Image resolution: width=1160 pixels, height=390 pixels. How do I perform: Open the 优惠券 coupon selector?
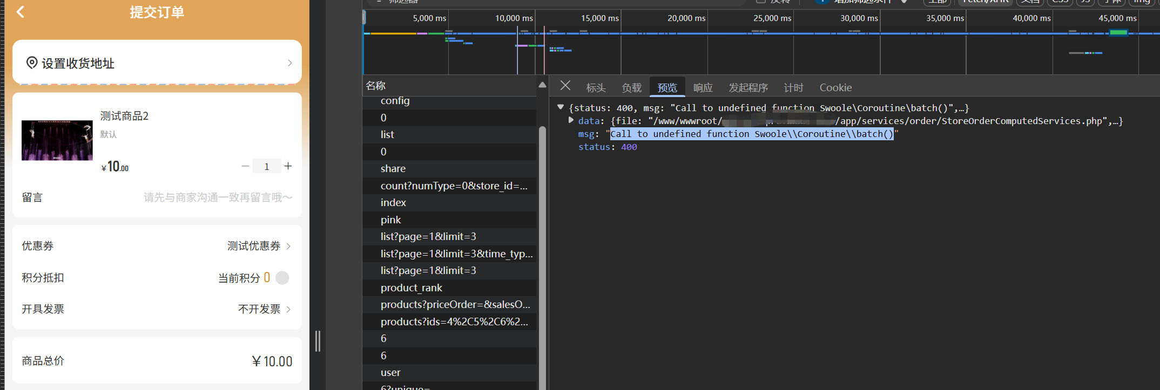259,246
